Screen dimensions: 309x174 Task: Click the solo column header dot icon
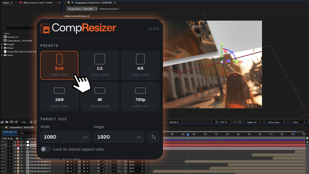(8, 139)
